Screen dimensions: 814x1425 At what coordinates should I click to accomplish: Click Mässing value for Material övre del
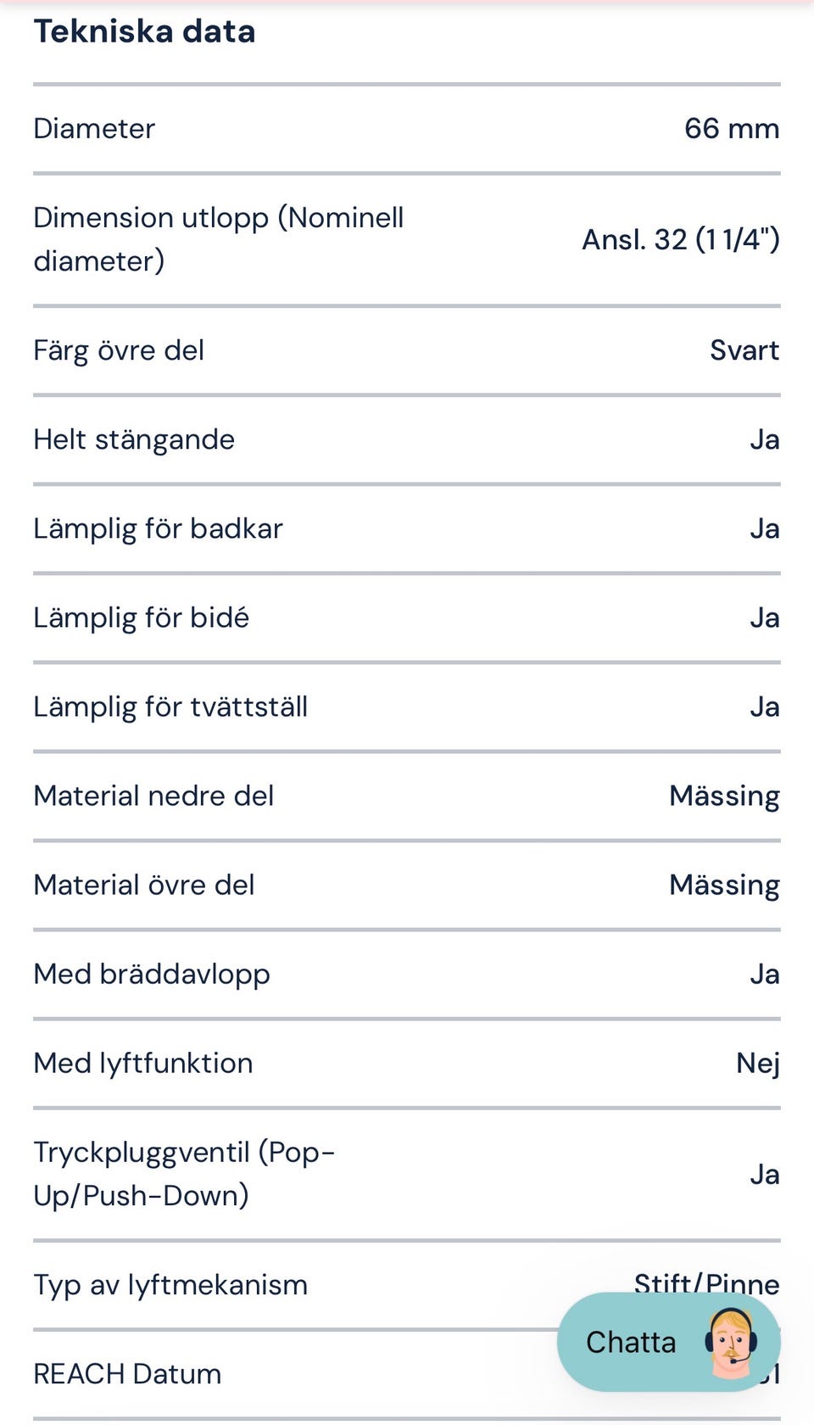click(x=724, y=885)
